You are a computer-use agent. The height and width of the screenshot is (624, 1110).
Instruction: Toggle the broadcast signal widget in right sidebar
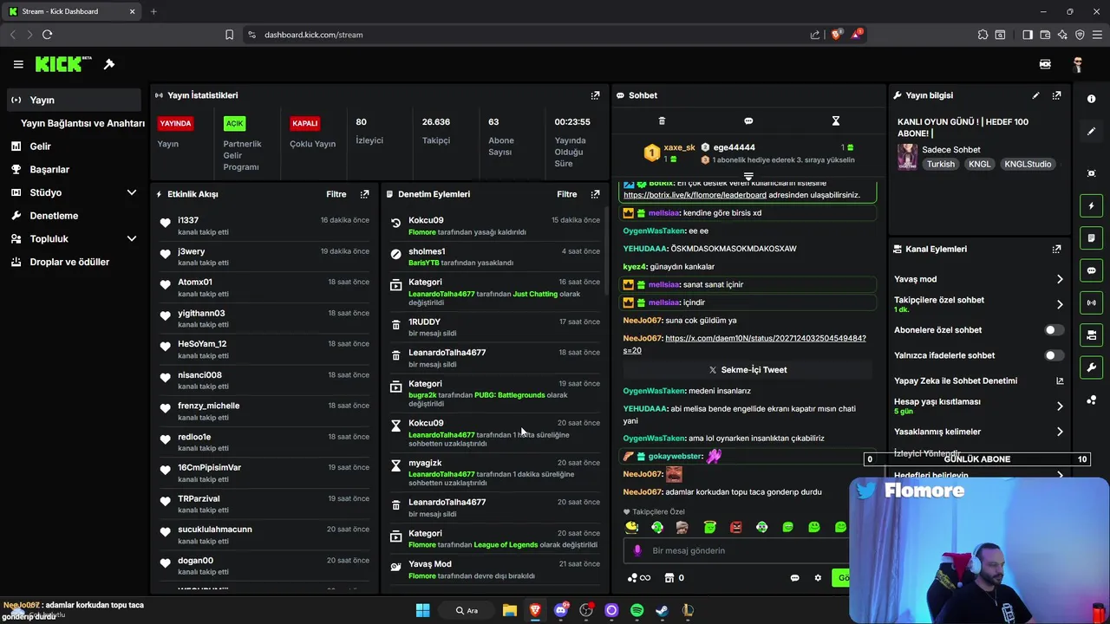coord(1091,302)
